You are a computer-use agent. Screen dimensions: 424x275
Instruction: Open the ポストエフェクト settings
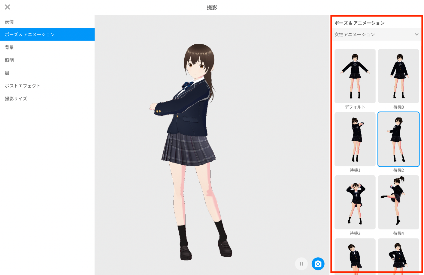47,86
